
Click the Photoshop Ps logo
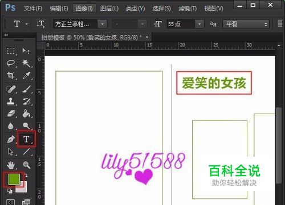pos(10,8)
